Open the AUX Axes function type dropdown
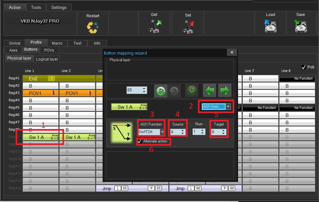This screenshot has height=202, width=319. 228,106
